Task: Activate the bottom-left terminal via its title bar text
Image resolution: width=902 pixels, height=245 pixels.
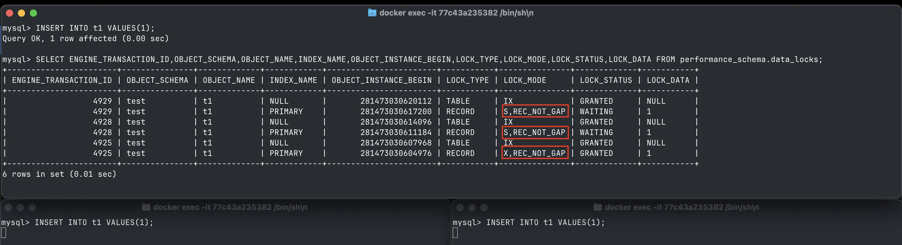Action: [230, 207]
